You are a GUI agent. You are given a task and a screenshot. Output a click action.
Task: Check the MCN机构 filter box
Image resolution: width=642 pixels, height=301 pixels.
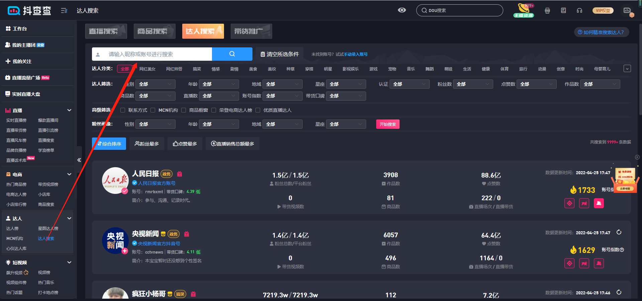[153, 110]
